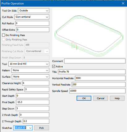Confirm with the OK button
The image size is (127, 132).
coord(84,98)
